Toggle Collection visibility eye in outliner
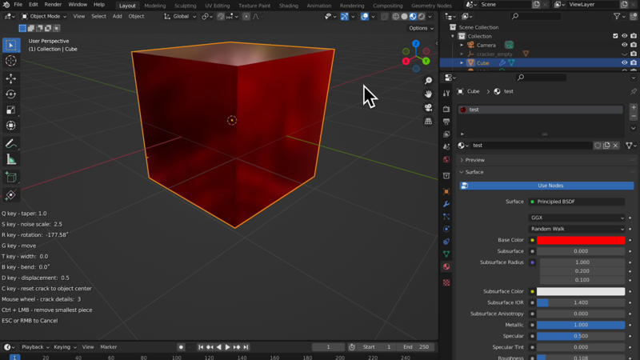This screenshot has height=360, width=640. [625, 36]
